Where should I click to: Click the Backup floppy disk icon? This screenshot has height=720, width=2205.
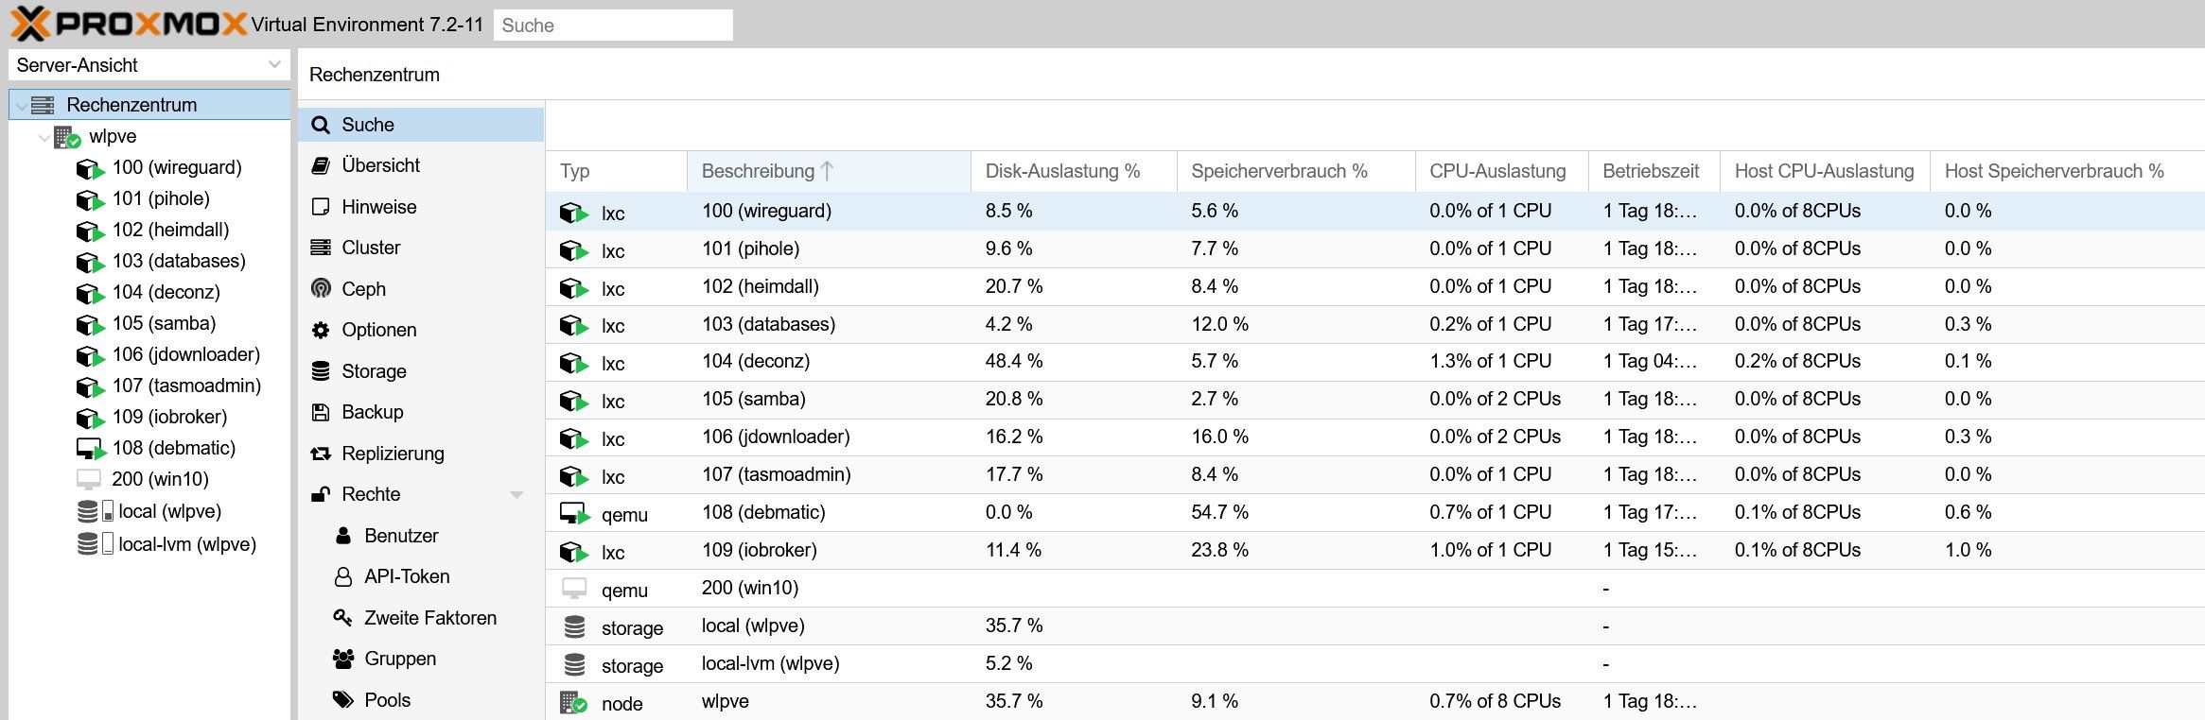click(321, 412)
